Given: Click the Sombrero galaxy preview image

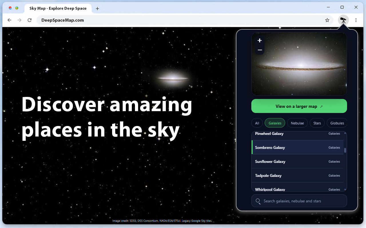Looking at the screenshot, I should click(x=299, y=64).
